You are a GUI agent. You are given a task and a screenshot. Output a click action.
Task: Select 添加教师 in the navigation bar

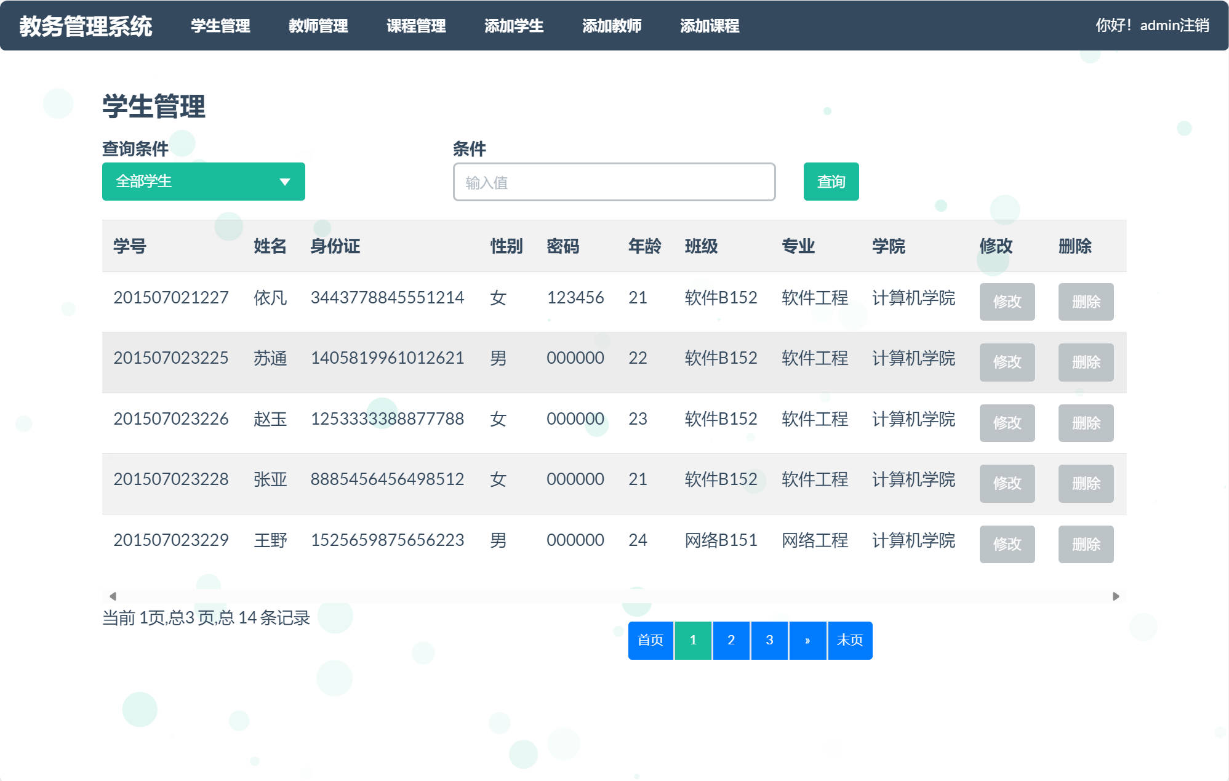pyautogui.click(x=612, y=26)
